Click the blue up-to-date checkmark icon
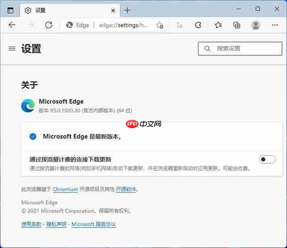This screenshot has width=287, height=248. pos(33,137)
